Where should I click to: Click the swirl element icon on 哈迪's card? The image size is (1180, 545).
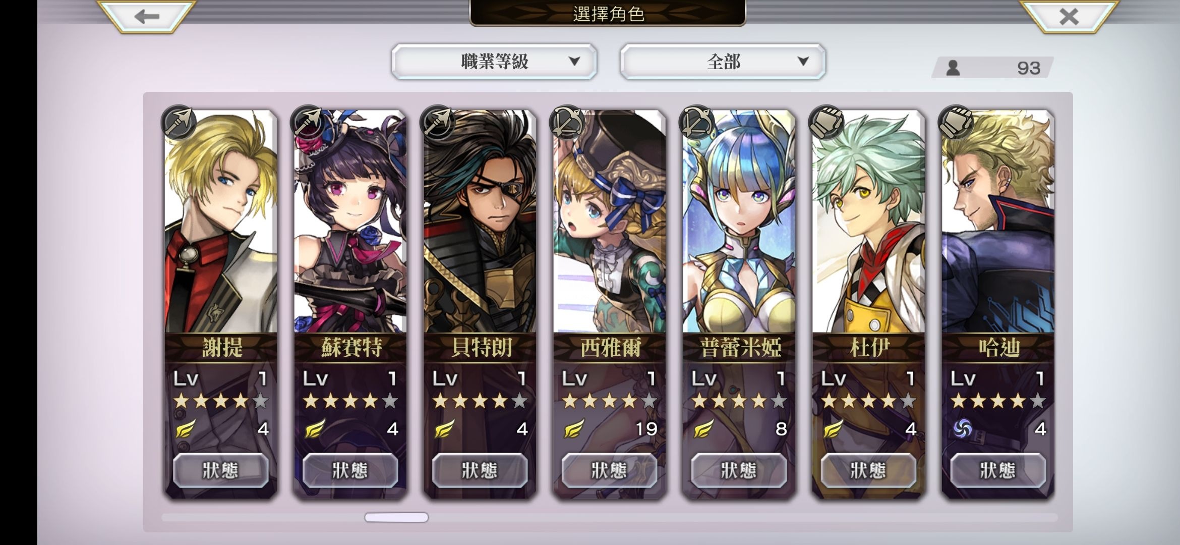tap(962, 429)
